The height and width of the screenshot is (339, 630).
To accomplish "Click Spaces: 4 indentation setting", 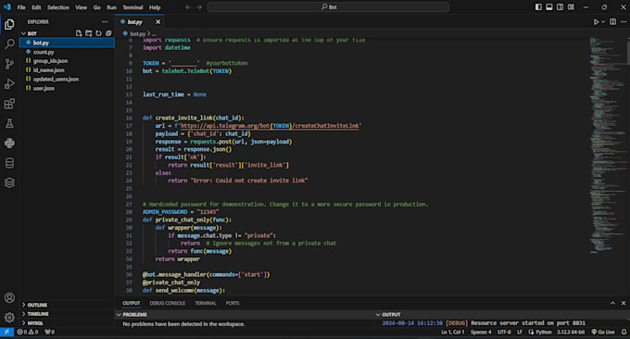I will tap(481, 332).
